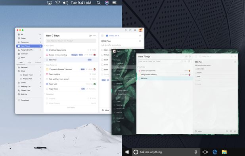Viewport: 245px width, 156px height.
Task: Click the sync icon beside the Mac window's search
Action: 130,30
